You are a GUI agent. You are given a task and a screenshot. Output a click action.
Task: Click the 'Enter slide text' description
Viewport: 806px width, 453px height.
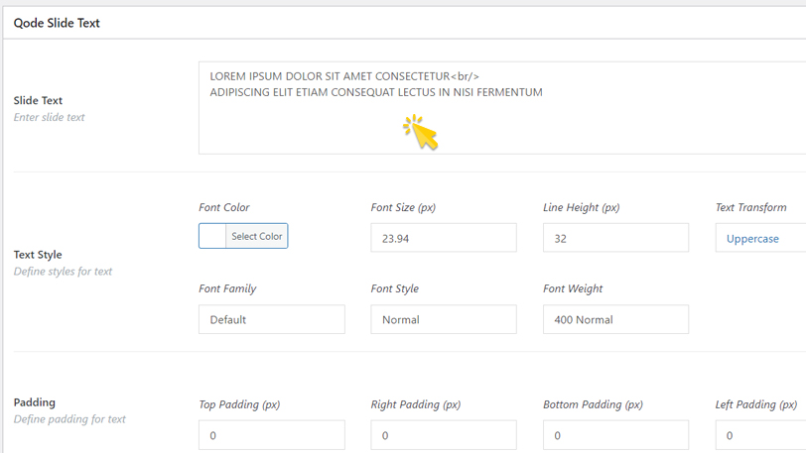50,117
